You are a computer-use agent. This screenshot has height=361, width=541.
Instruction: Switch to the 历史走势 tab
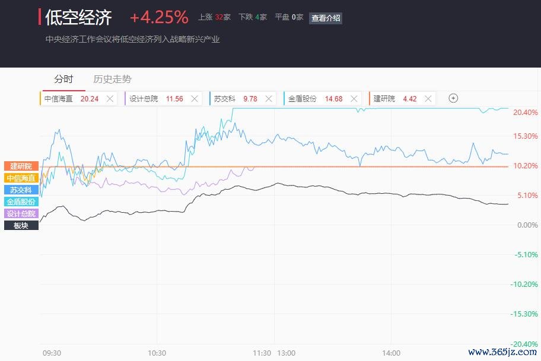(x=113, y=79)
